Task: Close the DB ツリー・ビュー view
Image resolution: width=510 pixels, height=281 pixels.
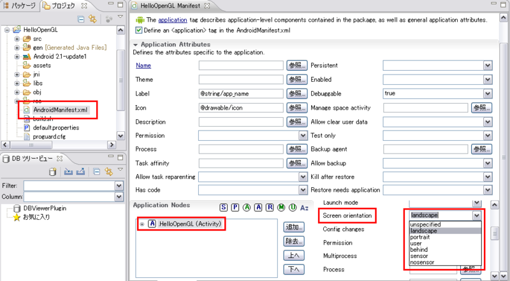Action: (59, 159)
